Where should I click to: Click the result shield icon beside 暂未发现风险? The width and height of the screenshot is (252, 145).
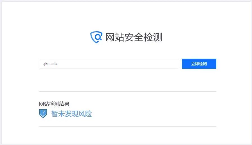[x=43, y=113]
